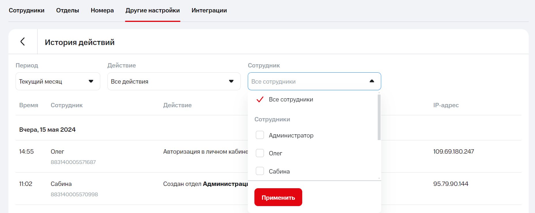Screen dimensions: 535x213
Task: Open the Интеграции tab
Action: tap(209, 10)
